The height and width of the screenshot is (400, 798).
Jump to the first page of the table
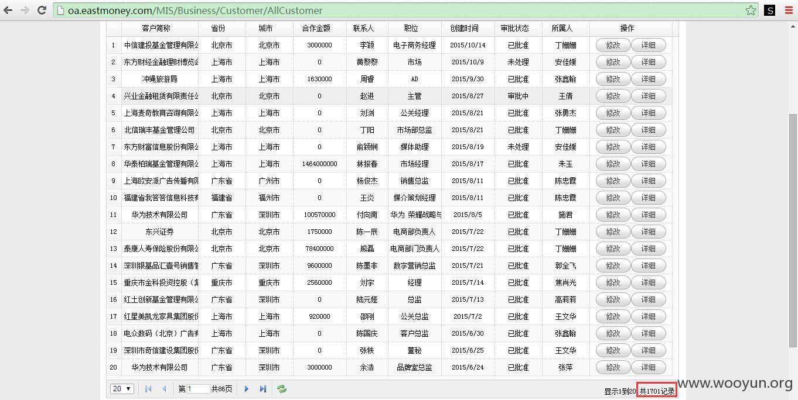tap(148, 389)
